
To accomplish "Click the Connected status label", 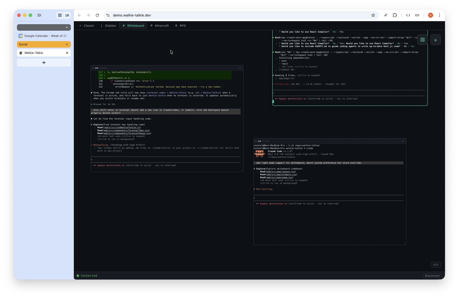I will 89,276.
